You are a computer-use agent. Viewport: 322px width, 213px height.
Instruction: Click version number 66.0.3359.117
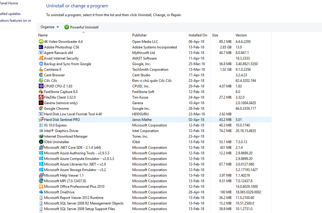coord(246,109)
